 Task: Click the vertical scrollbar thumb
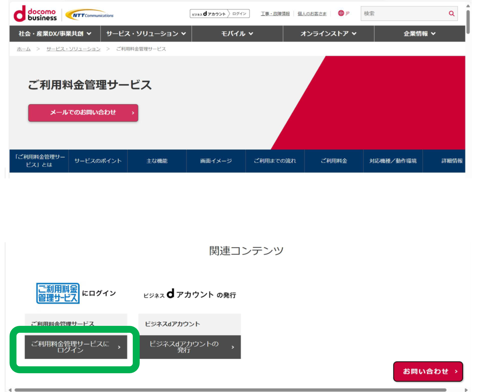point(468,22)
